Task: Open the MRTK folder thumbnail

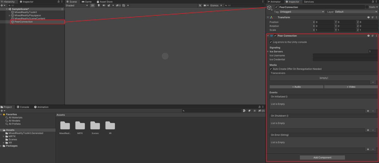Action: pyautogui.click(x=80, y=125)
